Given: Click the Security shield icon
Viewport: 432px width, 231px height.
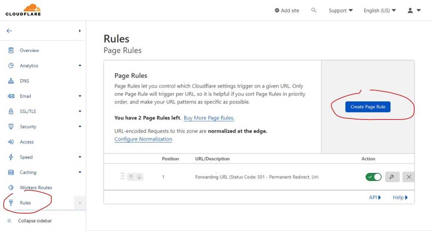Looking at the screenshot, I should pos(11,126).
